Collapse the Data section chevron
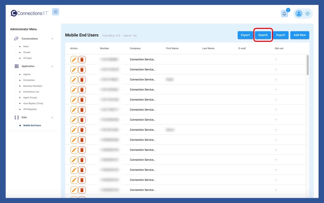This screenshot has width=324, height=203. click(x=52, y=117)
